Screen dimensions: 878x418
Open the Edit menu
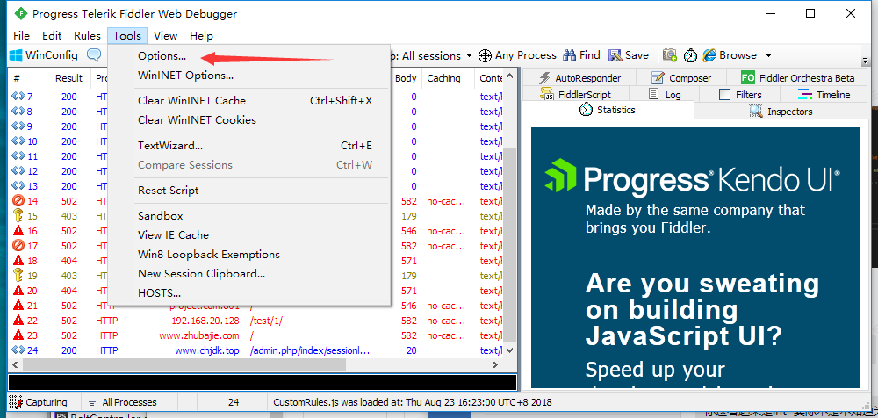(x=52, y=36)
